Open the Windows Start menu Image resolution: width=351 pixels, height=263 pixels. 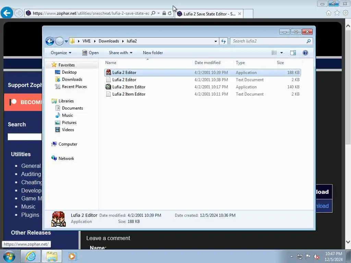[9, 256]
